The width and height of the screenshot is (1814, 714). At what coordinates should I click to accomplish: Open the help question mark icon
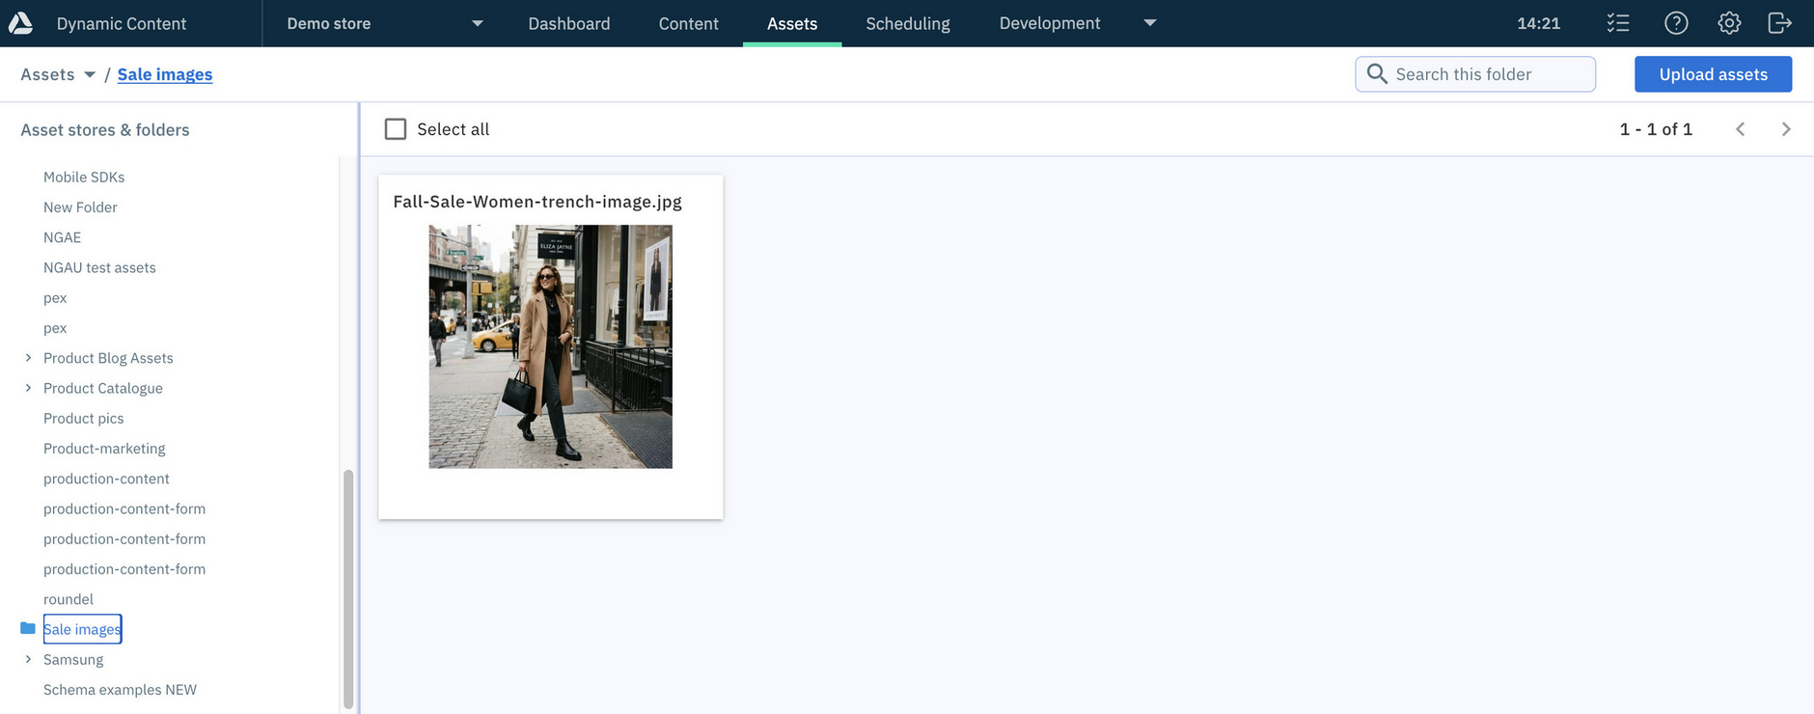[x=1676, y=23]
